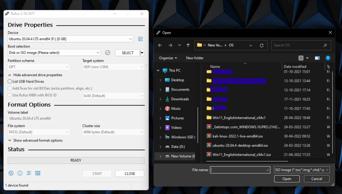Image resolution: width=342 pixels, height=194 pixels.
Task: Open the recent locations chevron dropdown
Action: pos(179,45)
